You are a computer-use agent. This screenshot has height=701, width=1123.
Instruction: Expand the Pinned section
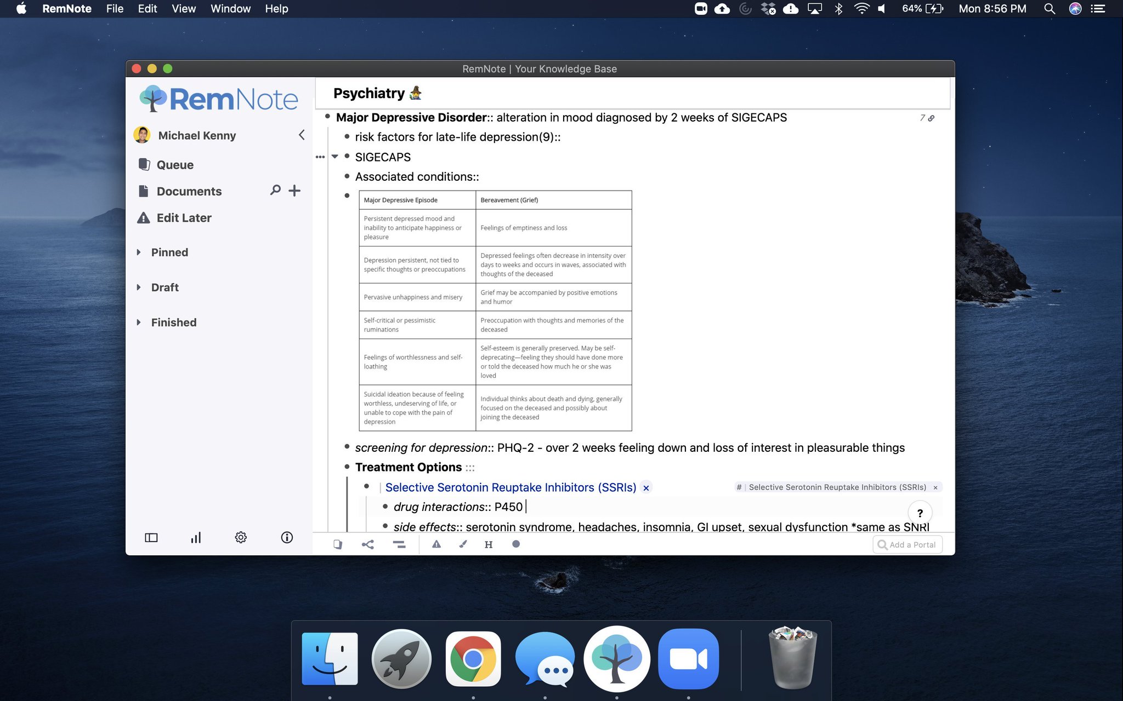pyautogui.click(x=138, y=252)
